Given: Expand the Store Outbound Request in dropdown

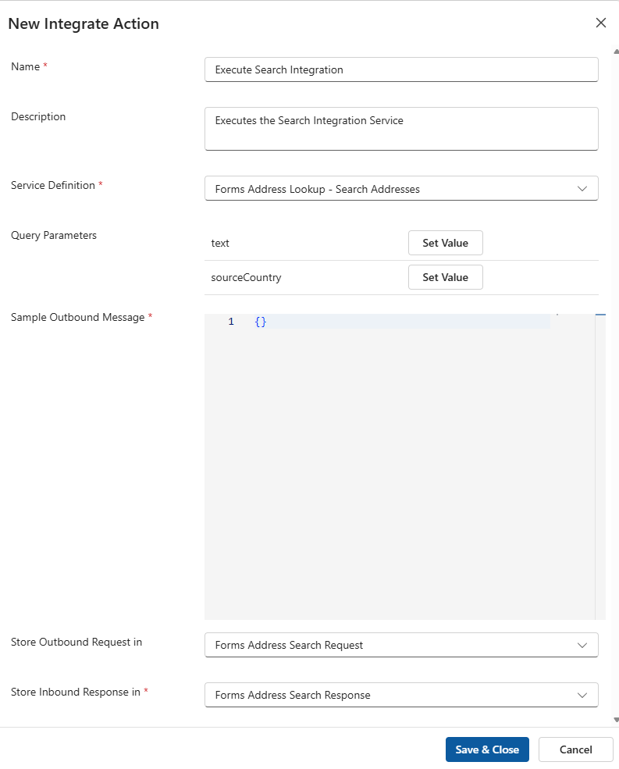Looking at the screenshot, I should click(400, 645).
